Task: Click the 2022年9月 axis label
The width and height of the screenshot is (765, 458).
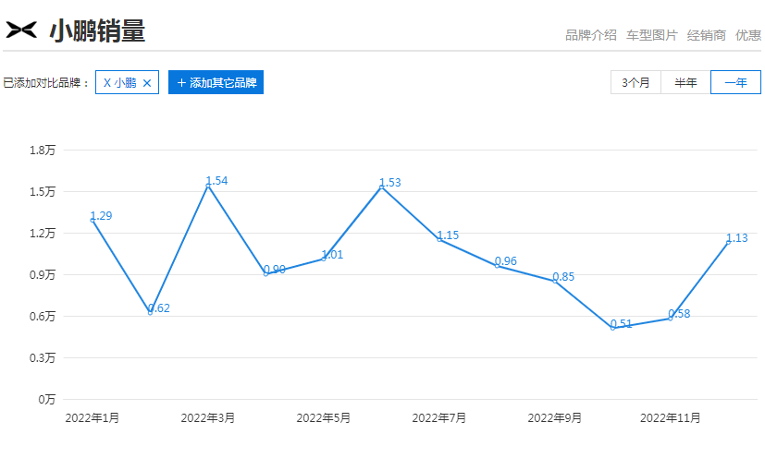Action: tap(555, 418)
